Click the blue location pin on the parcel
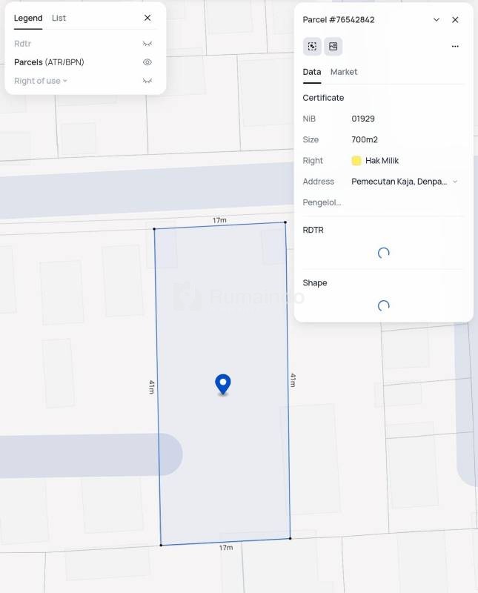This screenshot has height=593, width=478. coord(222,384)
